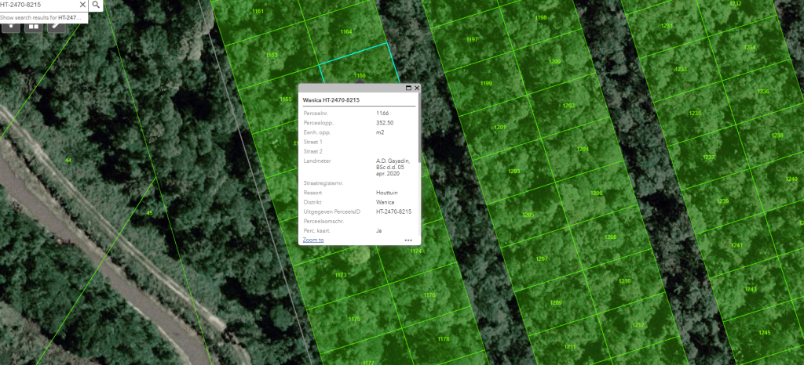The height and width of the screenshot is (365, 804).
Task: Open the popup's three-dots actions menu
Action: [407, 240]
